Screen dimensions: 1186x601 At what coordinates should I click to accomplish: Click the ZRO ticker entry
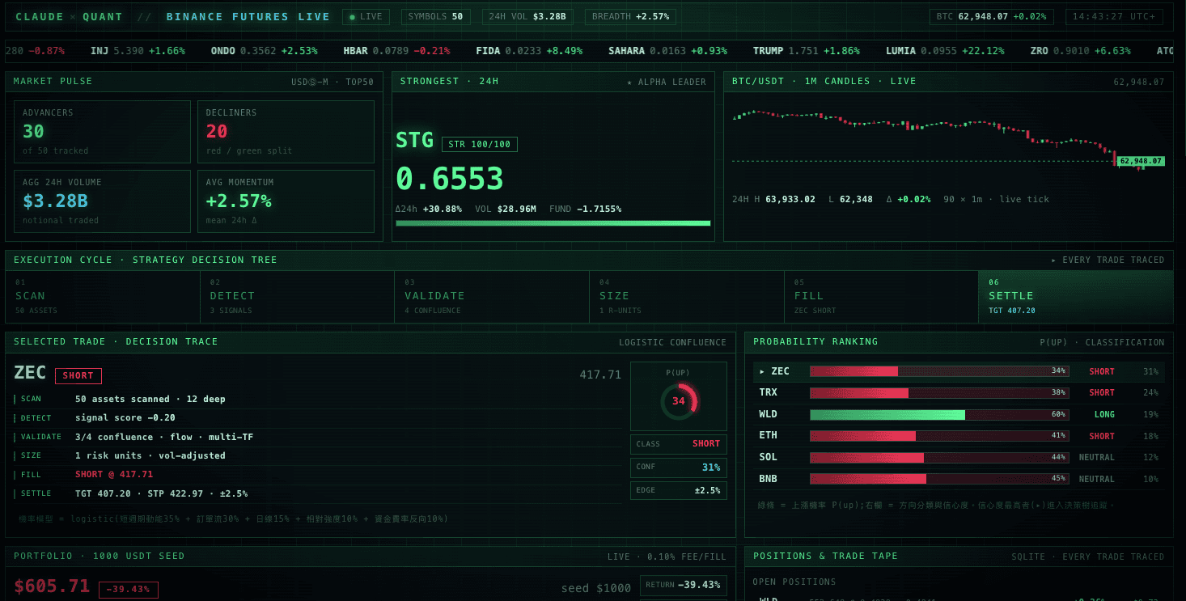1081,51
